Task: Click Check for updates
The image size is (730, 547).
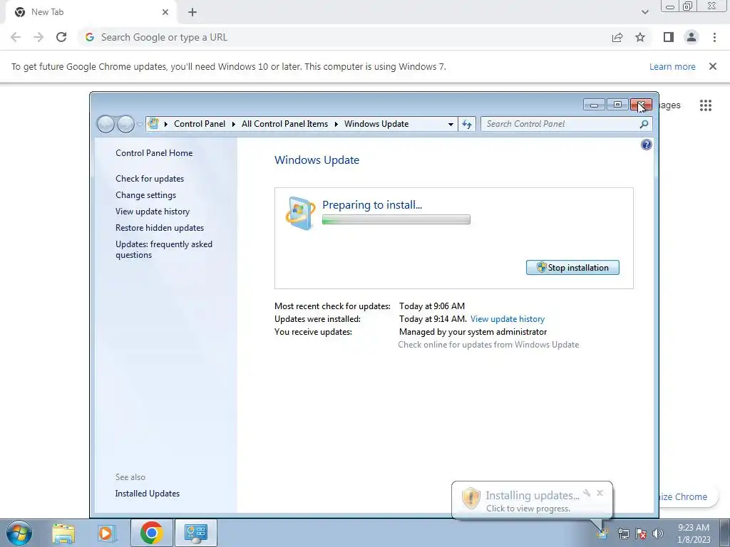Action: pos(150,179)
